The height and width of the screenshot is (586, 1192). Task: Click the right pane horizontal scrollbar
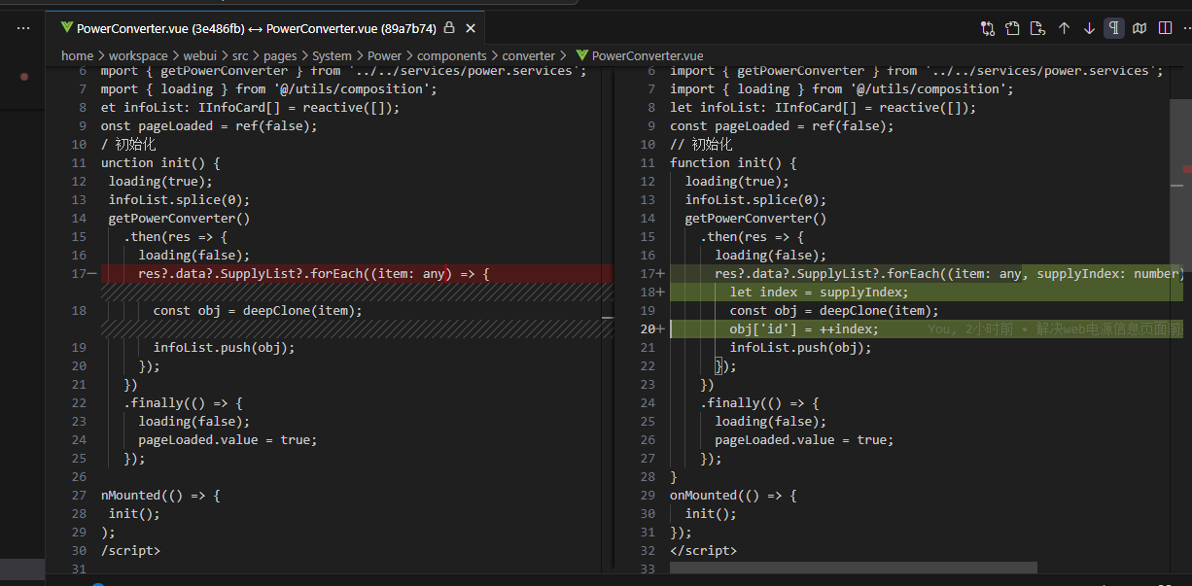point(854,568)
